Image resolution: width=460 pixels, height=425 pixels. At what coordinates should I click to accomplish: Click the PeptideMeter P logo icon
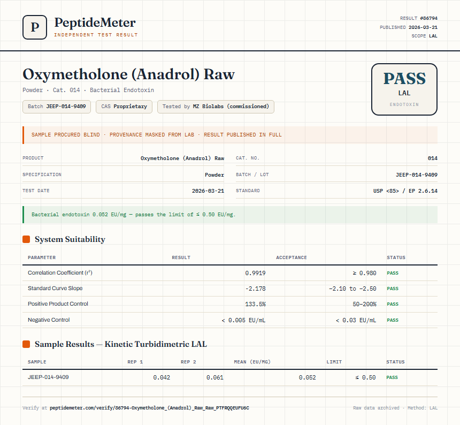click(35, 27)
